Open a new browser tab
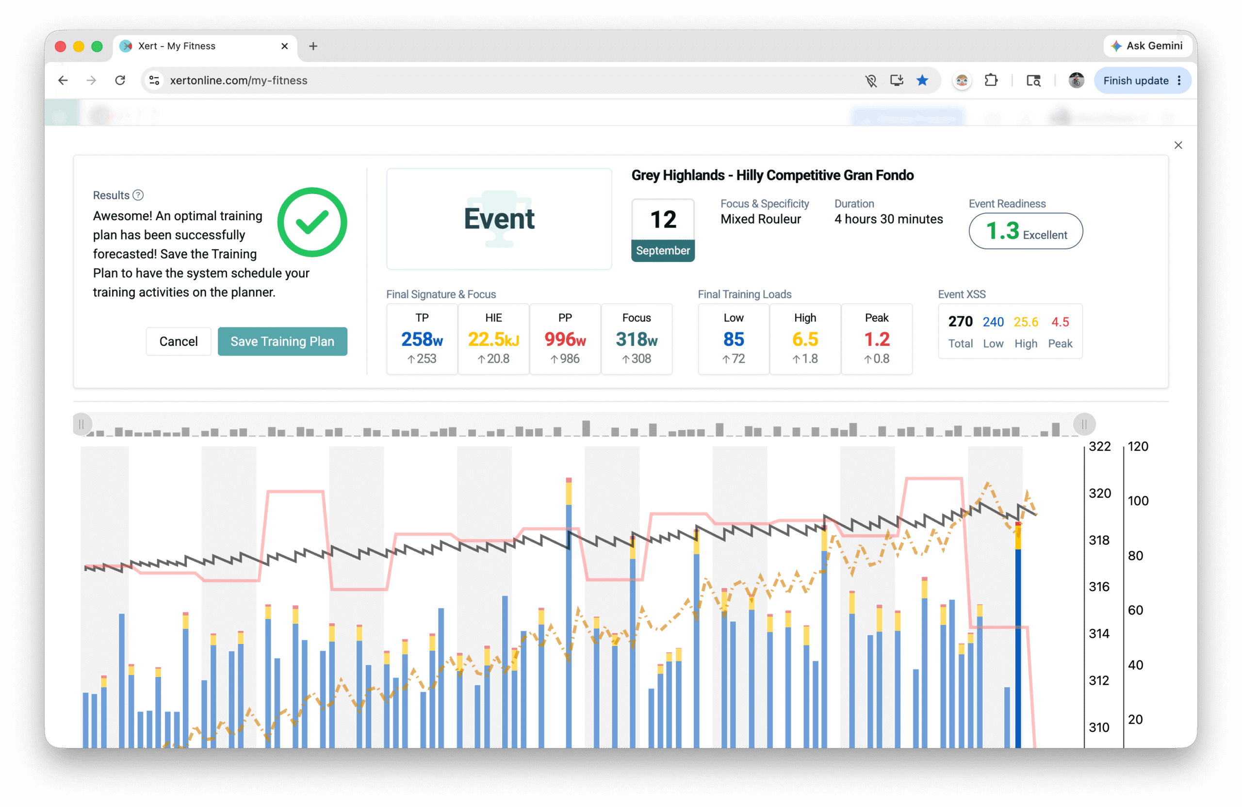This screenshot has width=1242, height=807. [313, 46]
